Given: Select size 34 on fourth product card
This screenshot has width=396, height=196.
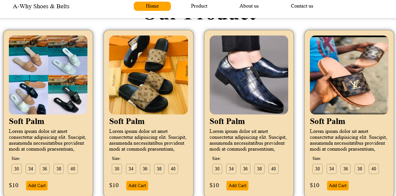Looking at the screenshot, I should (332, 169).
